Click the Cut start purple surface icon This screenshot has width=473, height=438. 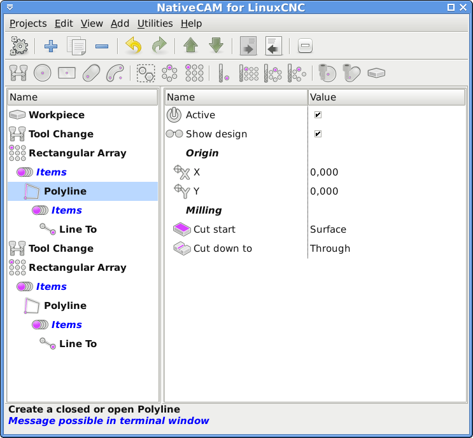tap(182, 229)
